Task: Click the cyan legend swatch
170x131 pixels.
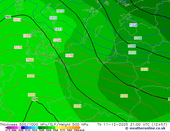Action: pyautogui.click(x=36, y=128)
